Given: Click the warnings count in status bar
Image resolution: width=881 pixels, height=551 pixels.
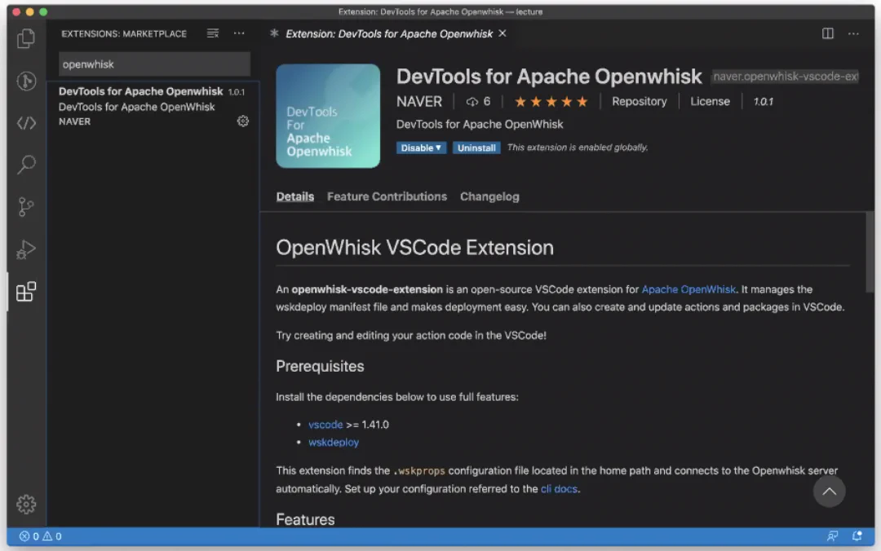Looking at the screenshot, I should [x=52, y=536].
